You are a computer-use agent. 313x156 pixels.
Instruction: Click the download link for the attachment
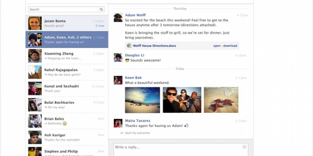230,46
